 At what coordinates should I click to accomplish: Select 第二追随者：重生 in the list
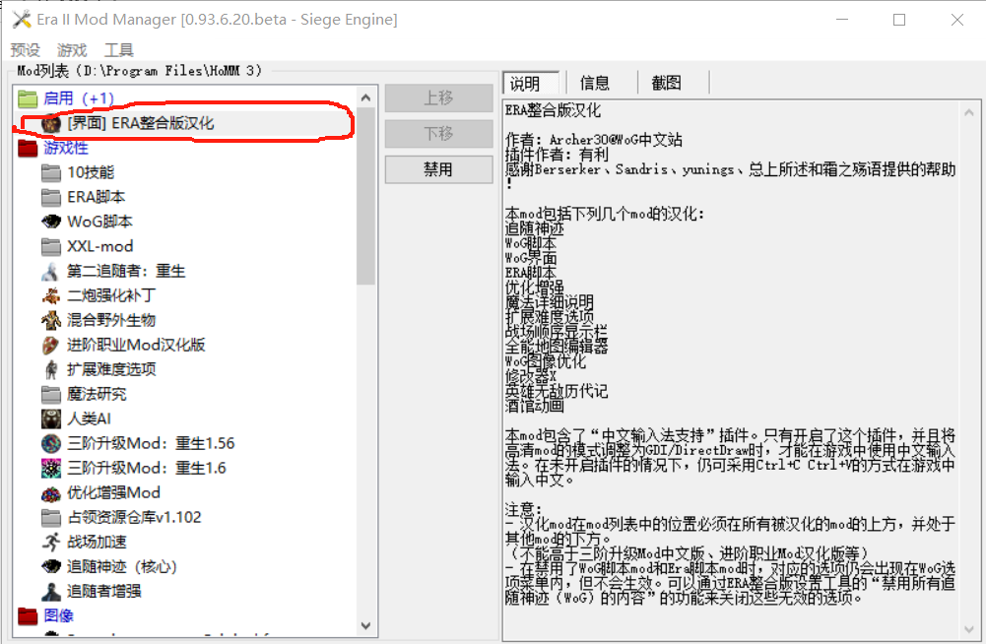tap(126, 271)
